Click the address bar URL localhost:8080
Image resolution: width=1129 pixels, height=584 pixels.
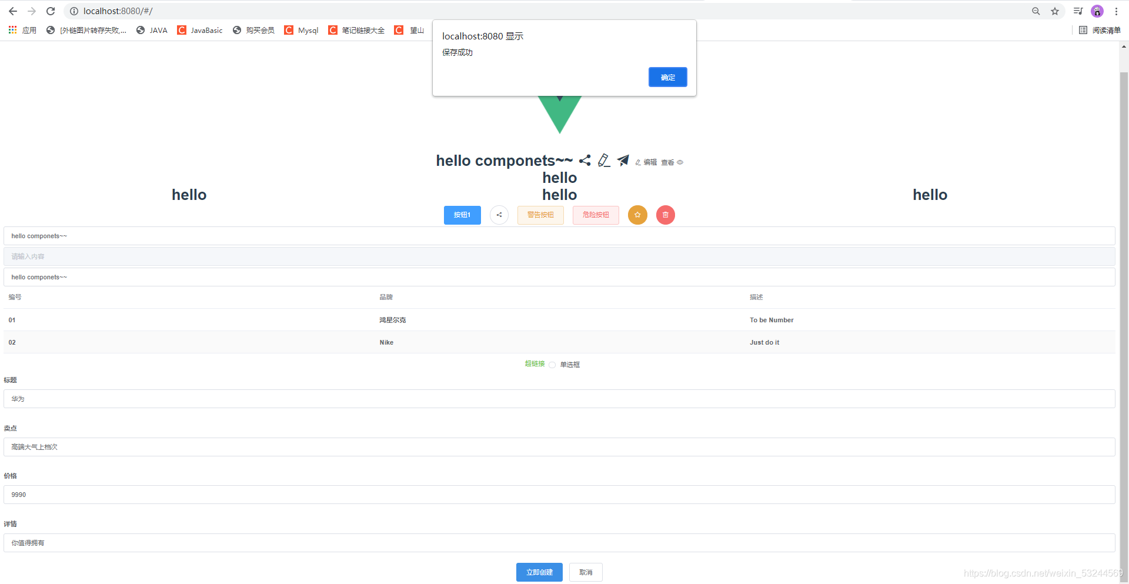point(118,11)
